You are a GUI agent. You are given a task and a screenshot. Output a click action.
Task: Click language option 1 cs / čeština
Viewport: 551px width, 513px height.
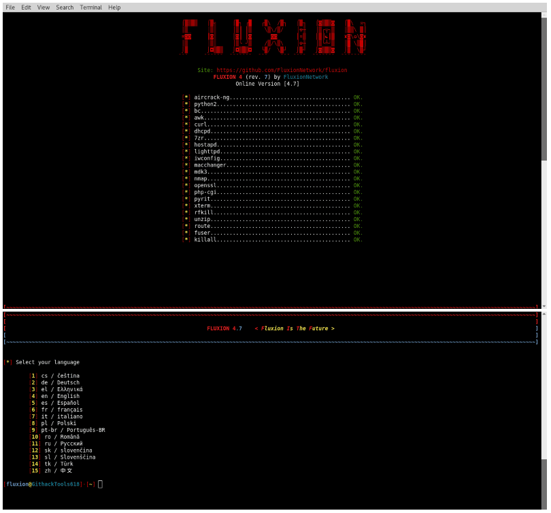55,376
